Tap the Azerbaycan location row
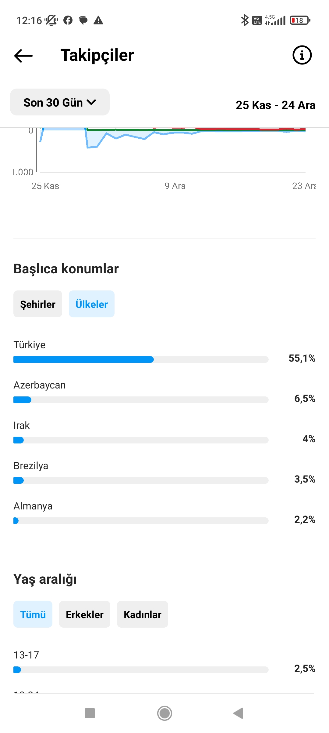 click(x=164, y=392)
